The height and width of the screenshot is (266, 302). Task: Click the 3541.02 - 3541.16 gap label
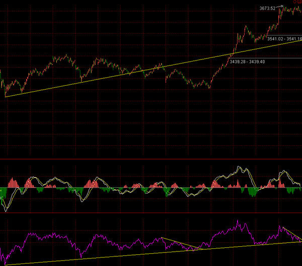coord(285,39)
